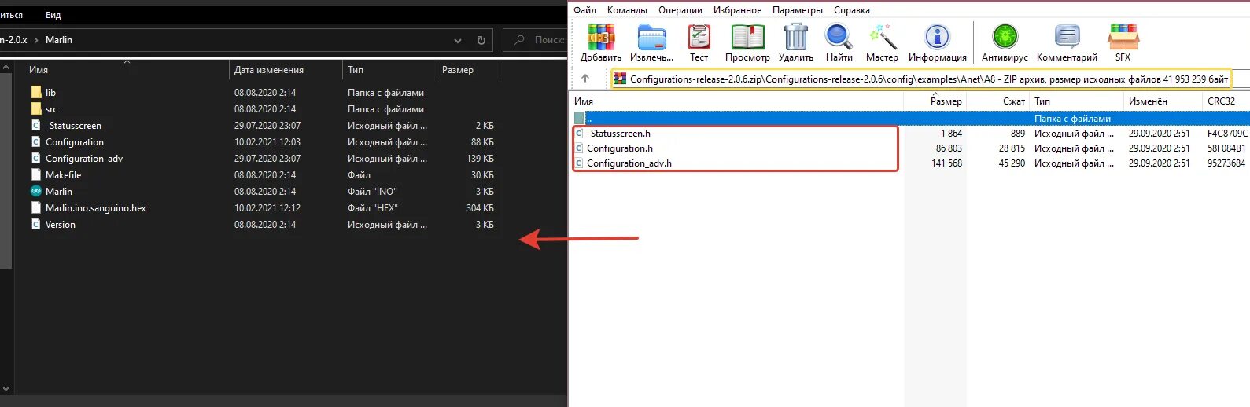This screenshot has height=407, width=1250.
Task: Click the refresh icon in Explorer address bar
Action: (x=481, y=40)
